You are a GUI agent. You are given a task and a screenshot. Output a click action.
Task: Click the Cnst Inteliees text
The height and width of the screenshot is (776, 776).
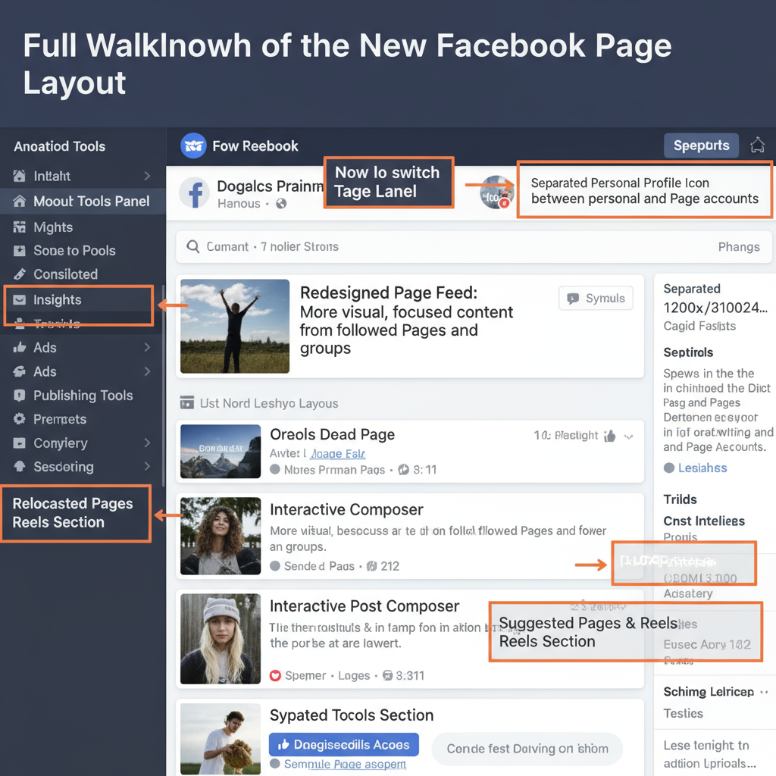click(704, 521)
